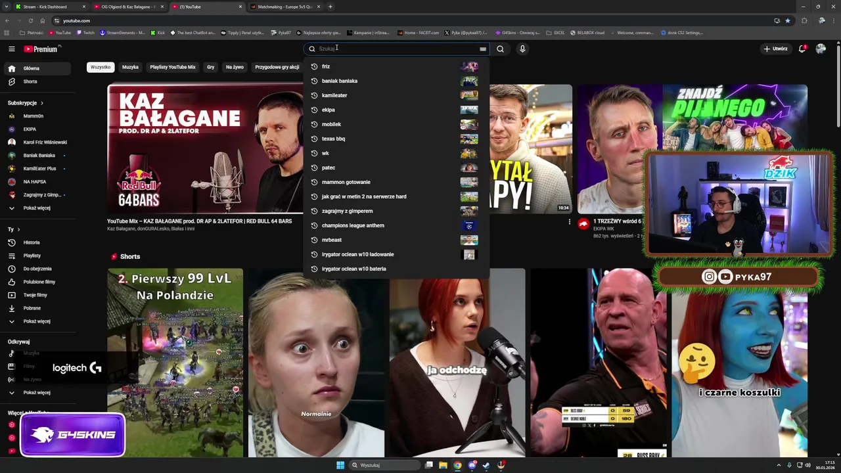
Task: Choose suggestion 'irygator oclean w10 bateria'
Action: tap(396, 269)
